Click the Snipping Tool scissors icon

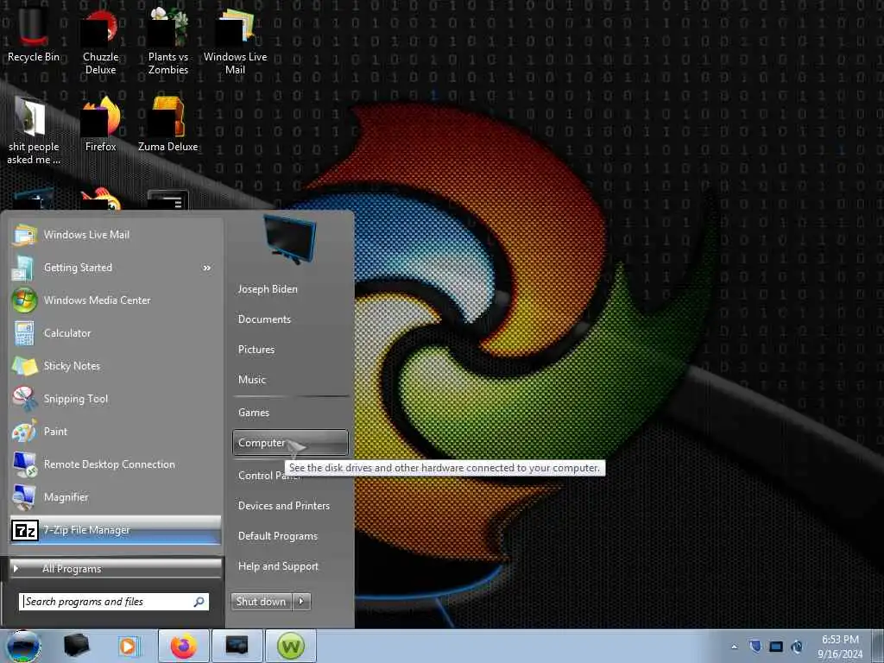coord(24,399)
